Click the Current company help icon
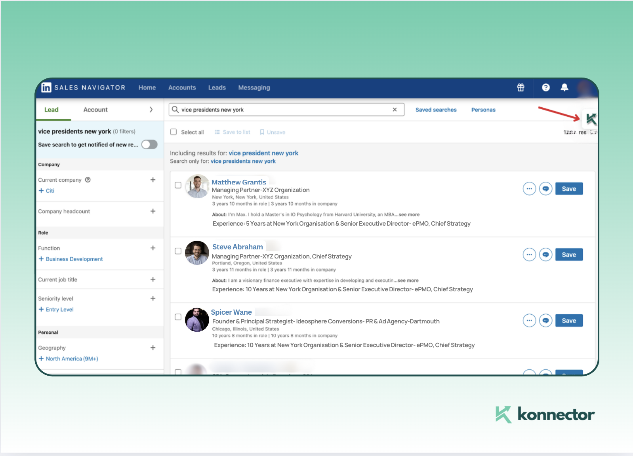Image resolution: width=633 pixels, height=456 pixels. point(88,180)
